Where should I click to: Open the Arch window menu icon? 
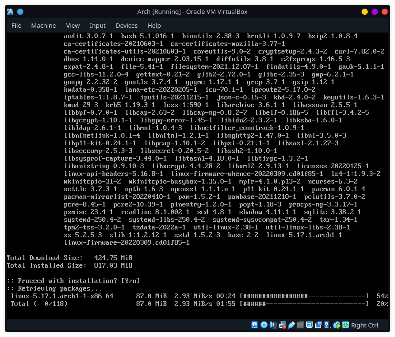[10, 11]
